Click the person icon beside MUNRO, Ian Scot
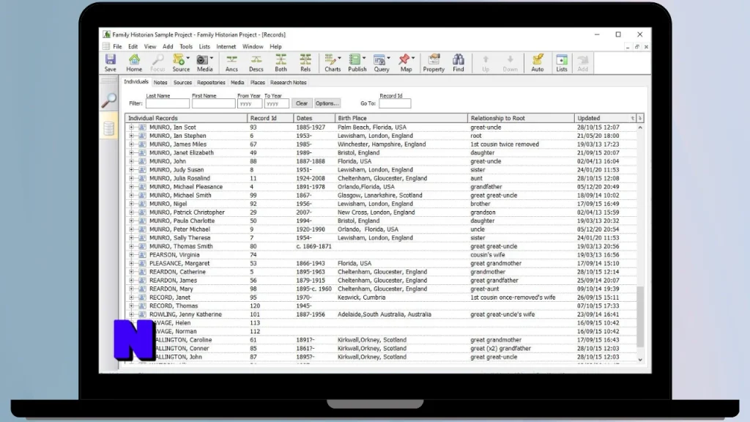This screenshot has width=750, height=422. pos(142,127)
